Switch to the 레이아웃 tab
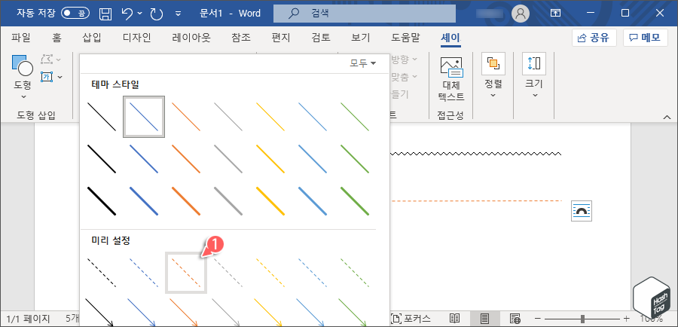 (191, 38)
